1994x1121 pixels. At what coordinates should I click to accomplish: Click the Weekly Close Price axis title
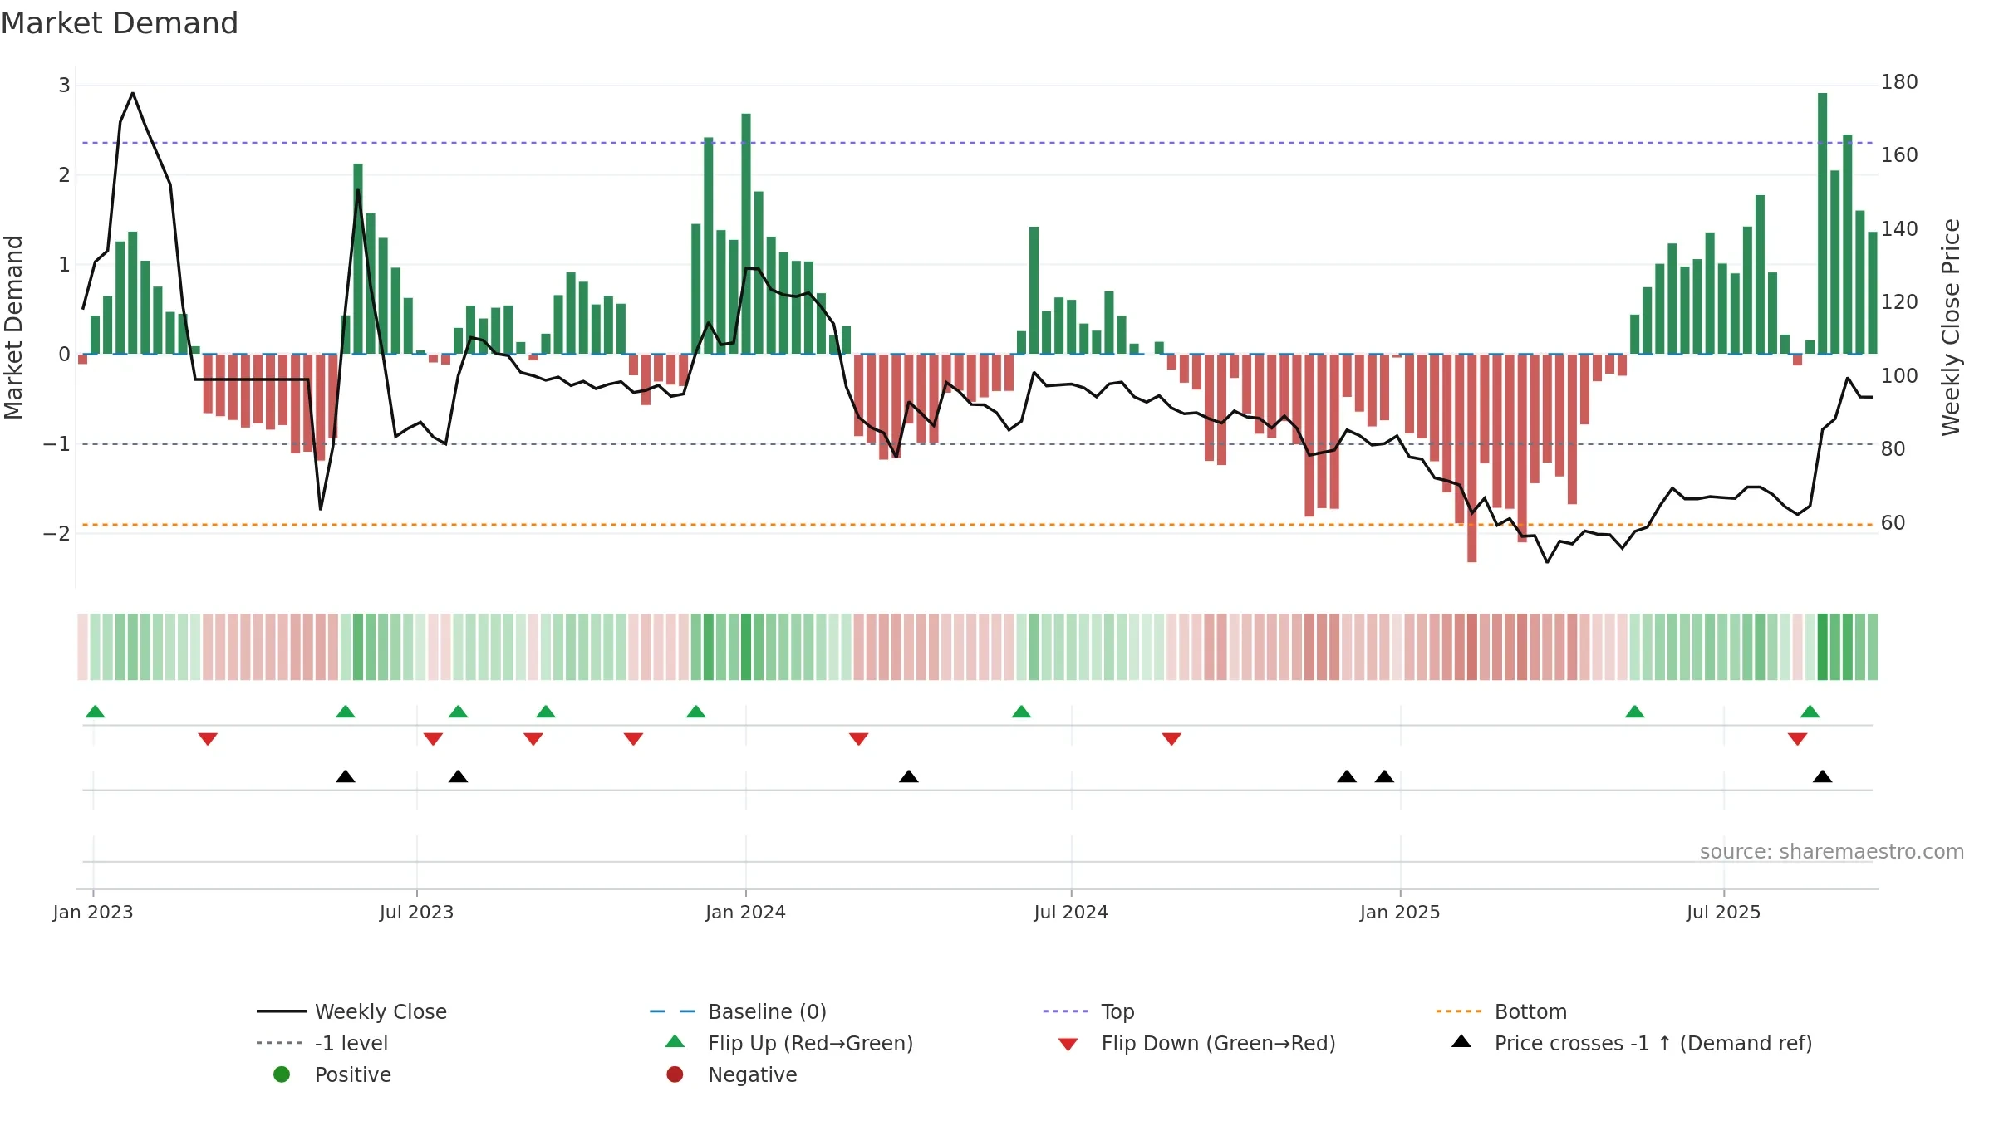[x=1951, y=327]
